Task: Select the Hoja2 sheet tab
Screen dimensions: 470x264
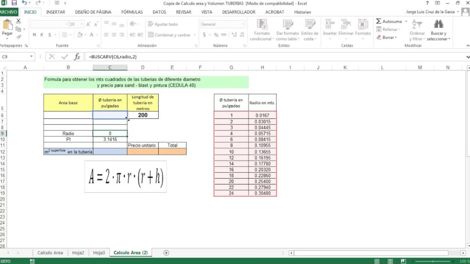Action: [78, 253]
